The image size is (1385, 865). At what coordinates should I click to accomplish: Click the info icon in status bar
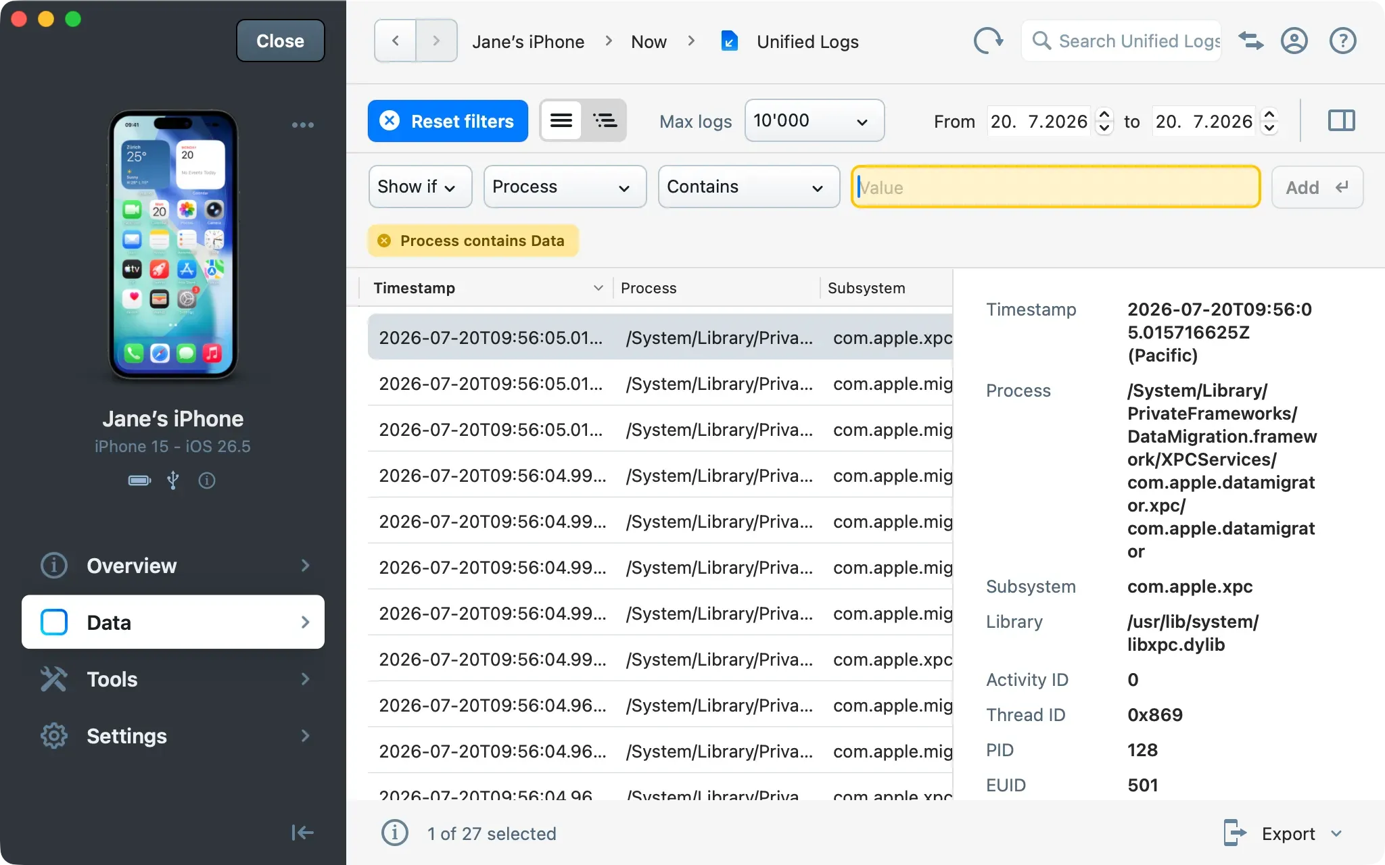tap(395, 833)
